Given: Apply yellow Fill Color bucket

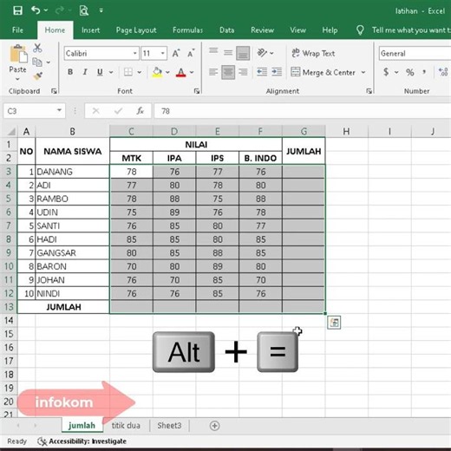Looking at the screenshot, I should pyautogui.click(x=157, y=72).
